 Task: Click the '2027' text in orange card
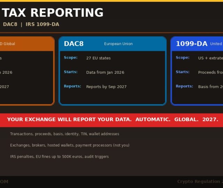[5, 87]
